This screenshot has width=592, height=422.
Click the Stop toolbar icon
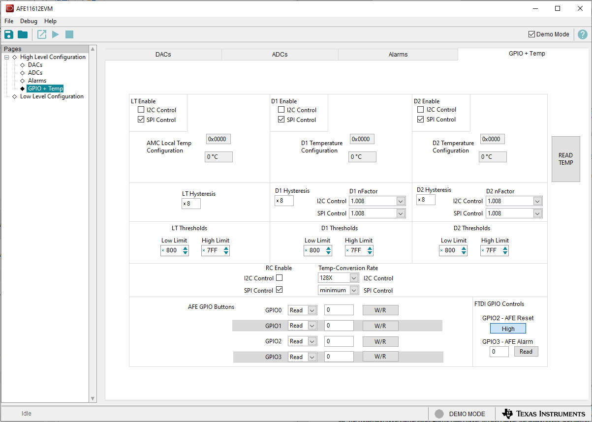click(x=69, y=34)
